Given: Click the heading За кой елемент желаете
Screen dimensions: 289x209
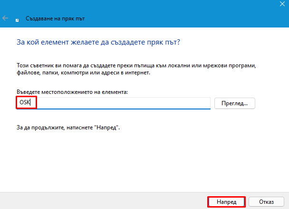Looking at the screenshot, I should coord(98,42).
